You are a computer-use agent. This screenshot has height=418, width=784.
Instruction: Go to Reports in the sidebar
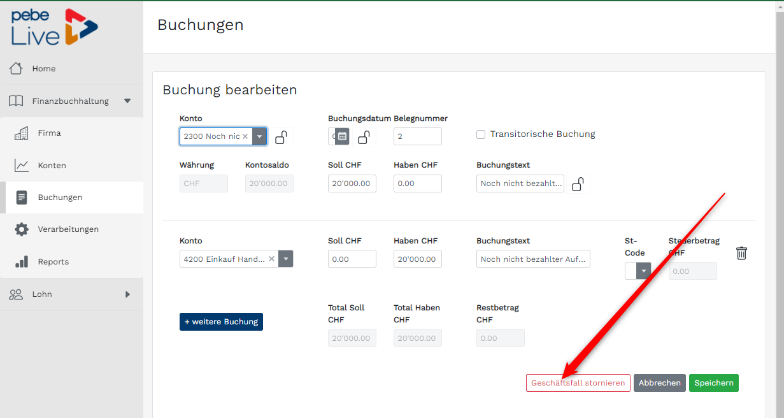(53, 262)
